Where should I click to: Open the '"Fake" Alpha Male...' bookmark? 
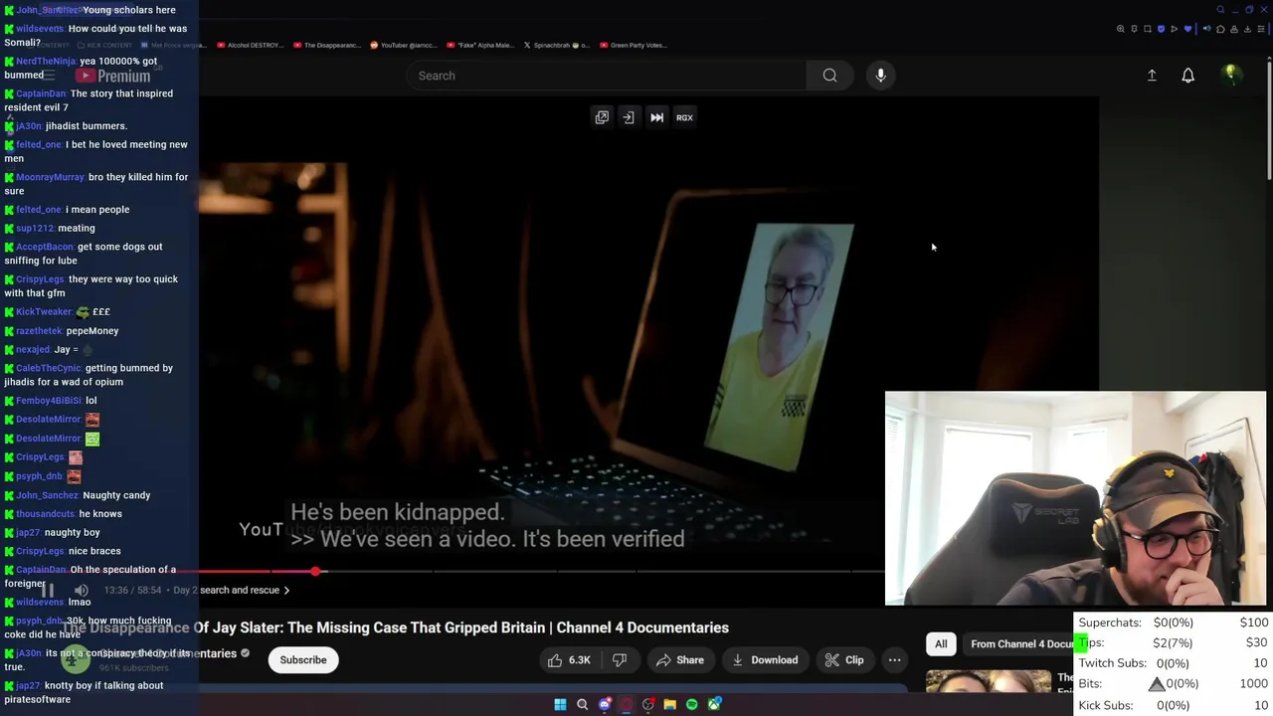click(x=480, y=45)
